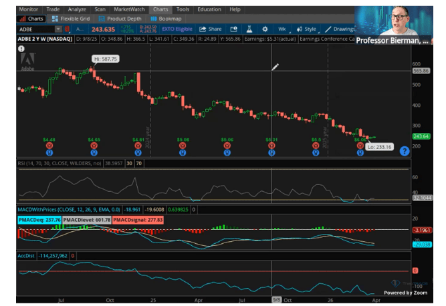Open the Wk timeframe dropdown

click(284, 29)
